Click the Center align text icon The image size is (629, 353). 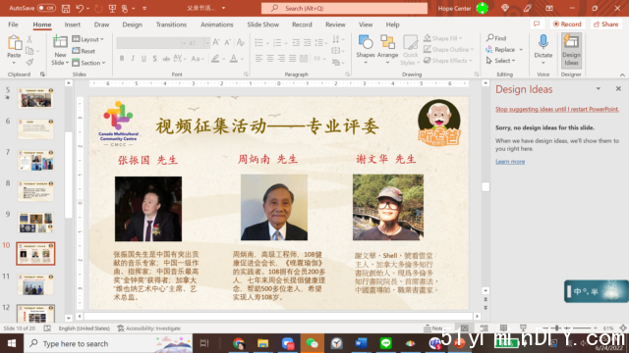(270, 59)
